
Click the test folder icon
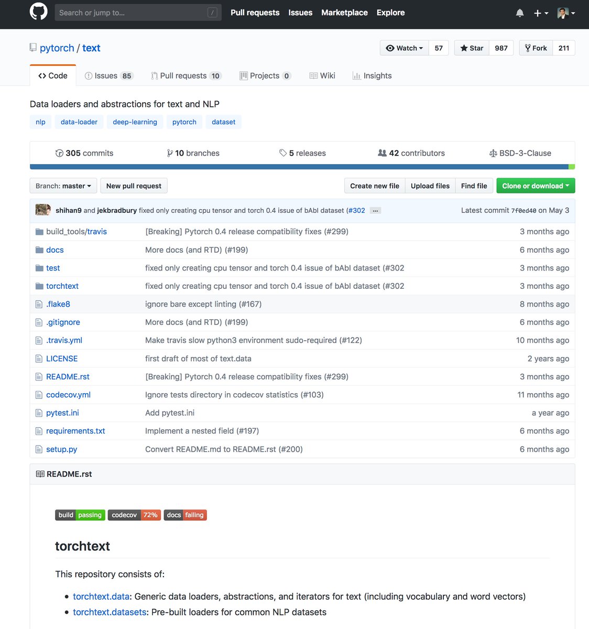[39, 268]
